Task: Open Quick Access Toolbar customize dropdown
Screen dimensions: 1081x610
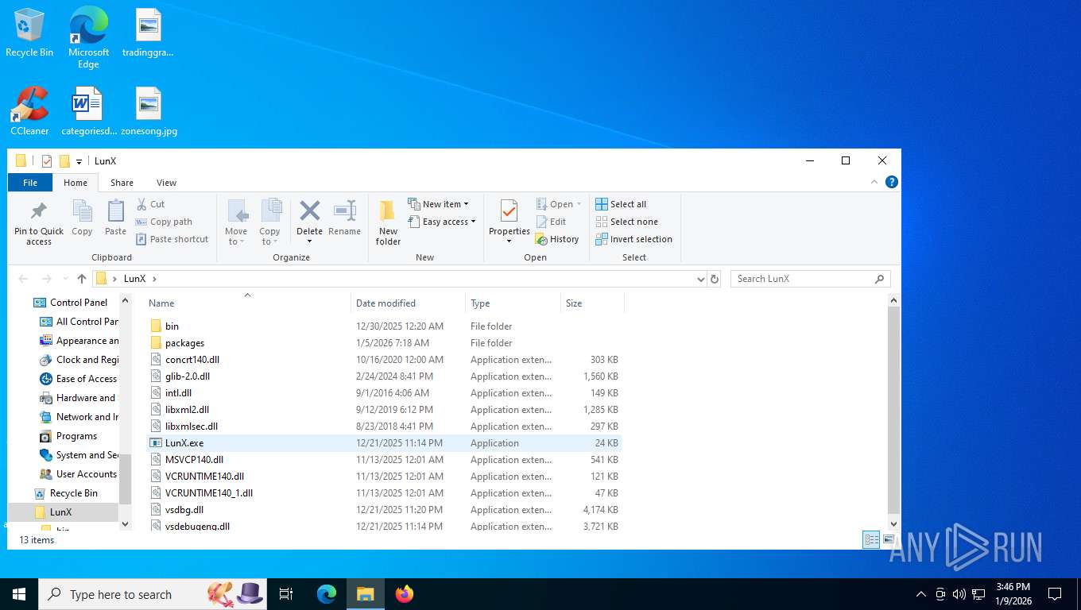Action: [x=79, y=161]
